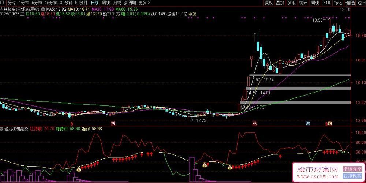Viewport: 366px width, 183px height.
Task: Click the MA10: 18.71 value
Action: coord(79,10)
